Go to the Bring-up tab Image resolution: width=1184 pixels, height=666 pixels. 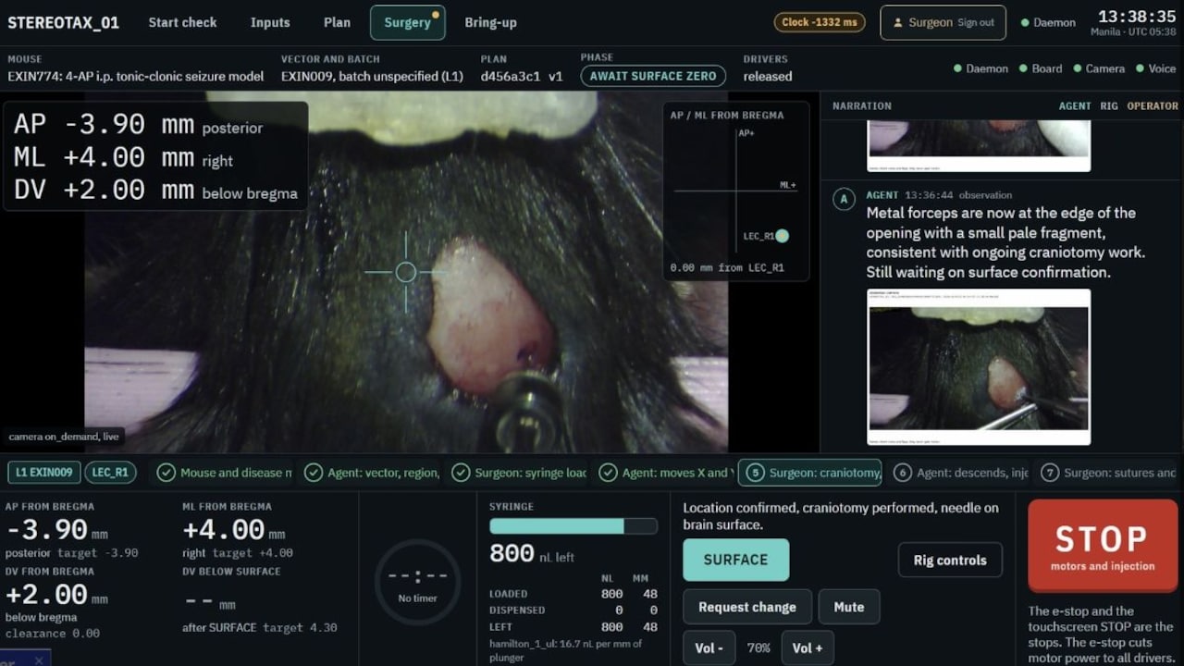(490, 22)
